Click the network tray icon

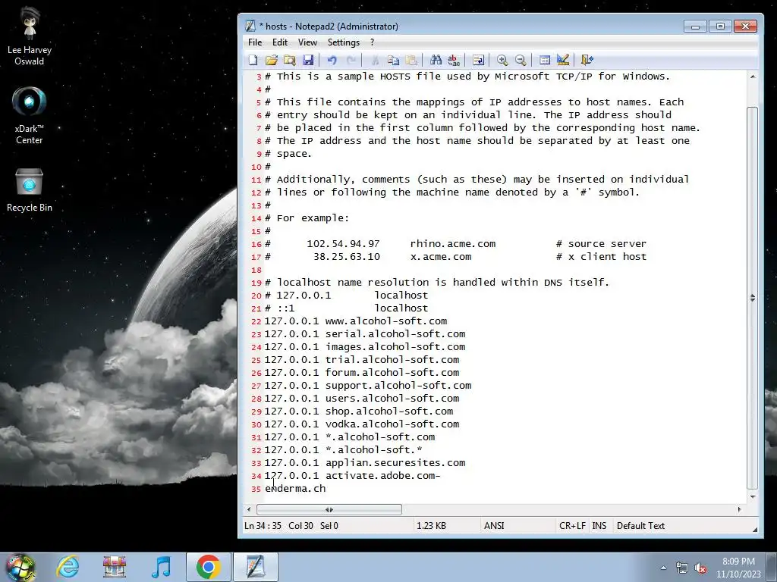pos(682,568)
